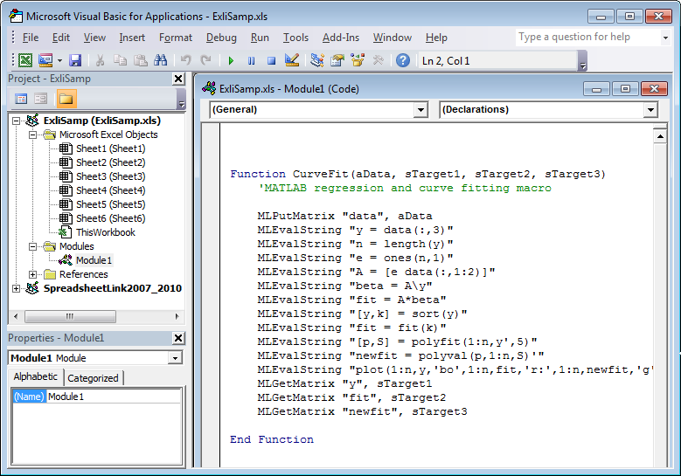Click the Break pause icon
The width and height of the screenshot is (681, 476).
click(251, 60)
